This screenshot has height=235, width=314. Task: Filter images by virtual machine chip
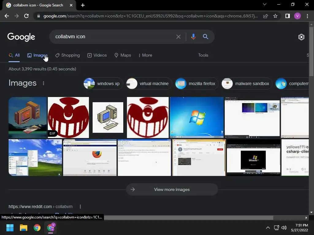click(x=149, y=84)
